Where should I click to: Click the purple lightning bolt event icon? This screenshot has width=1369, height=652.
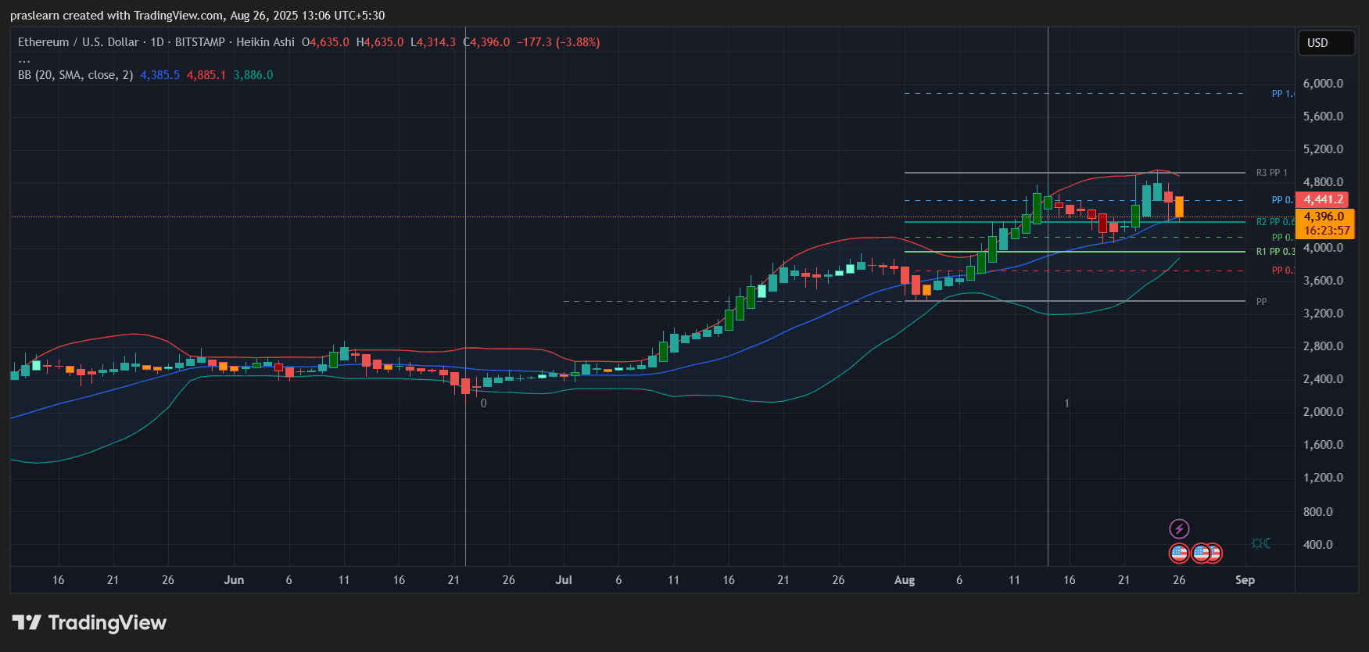point(1179,529)
